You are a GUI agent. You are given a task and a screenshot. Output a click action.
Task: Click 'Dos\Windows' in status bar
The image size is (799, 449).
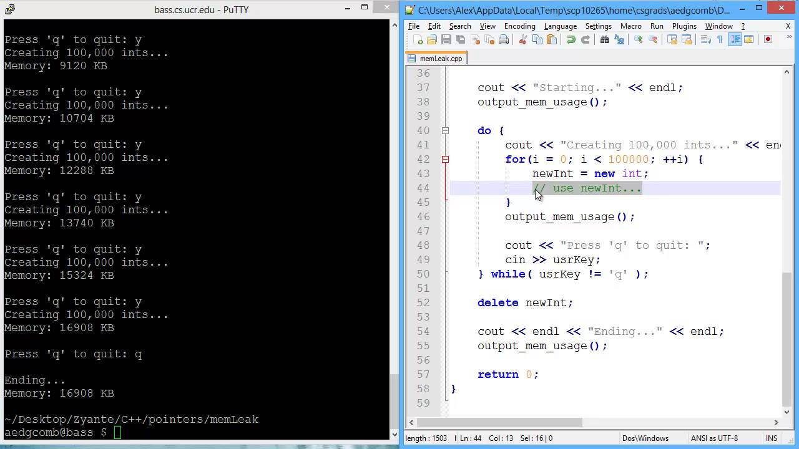click(x=645, y=438)
